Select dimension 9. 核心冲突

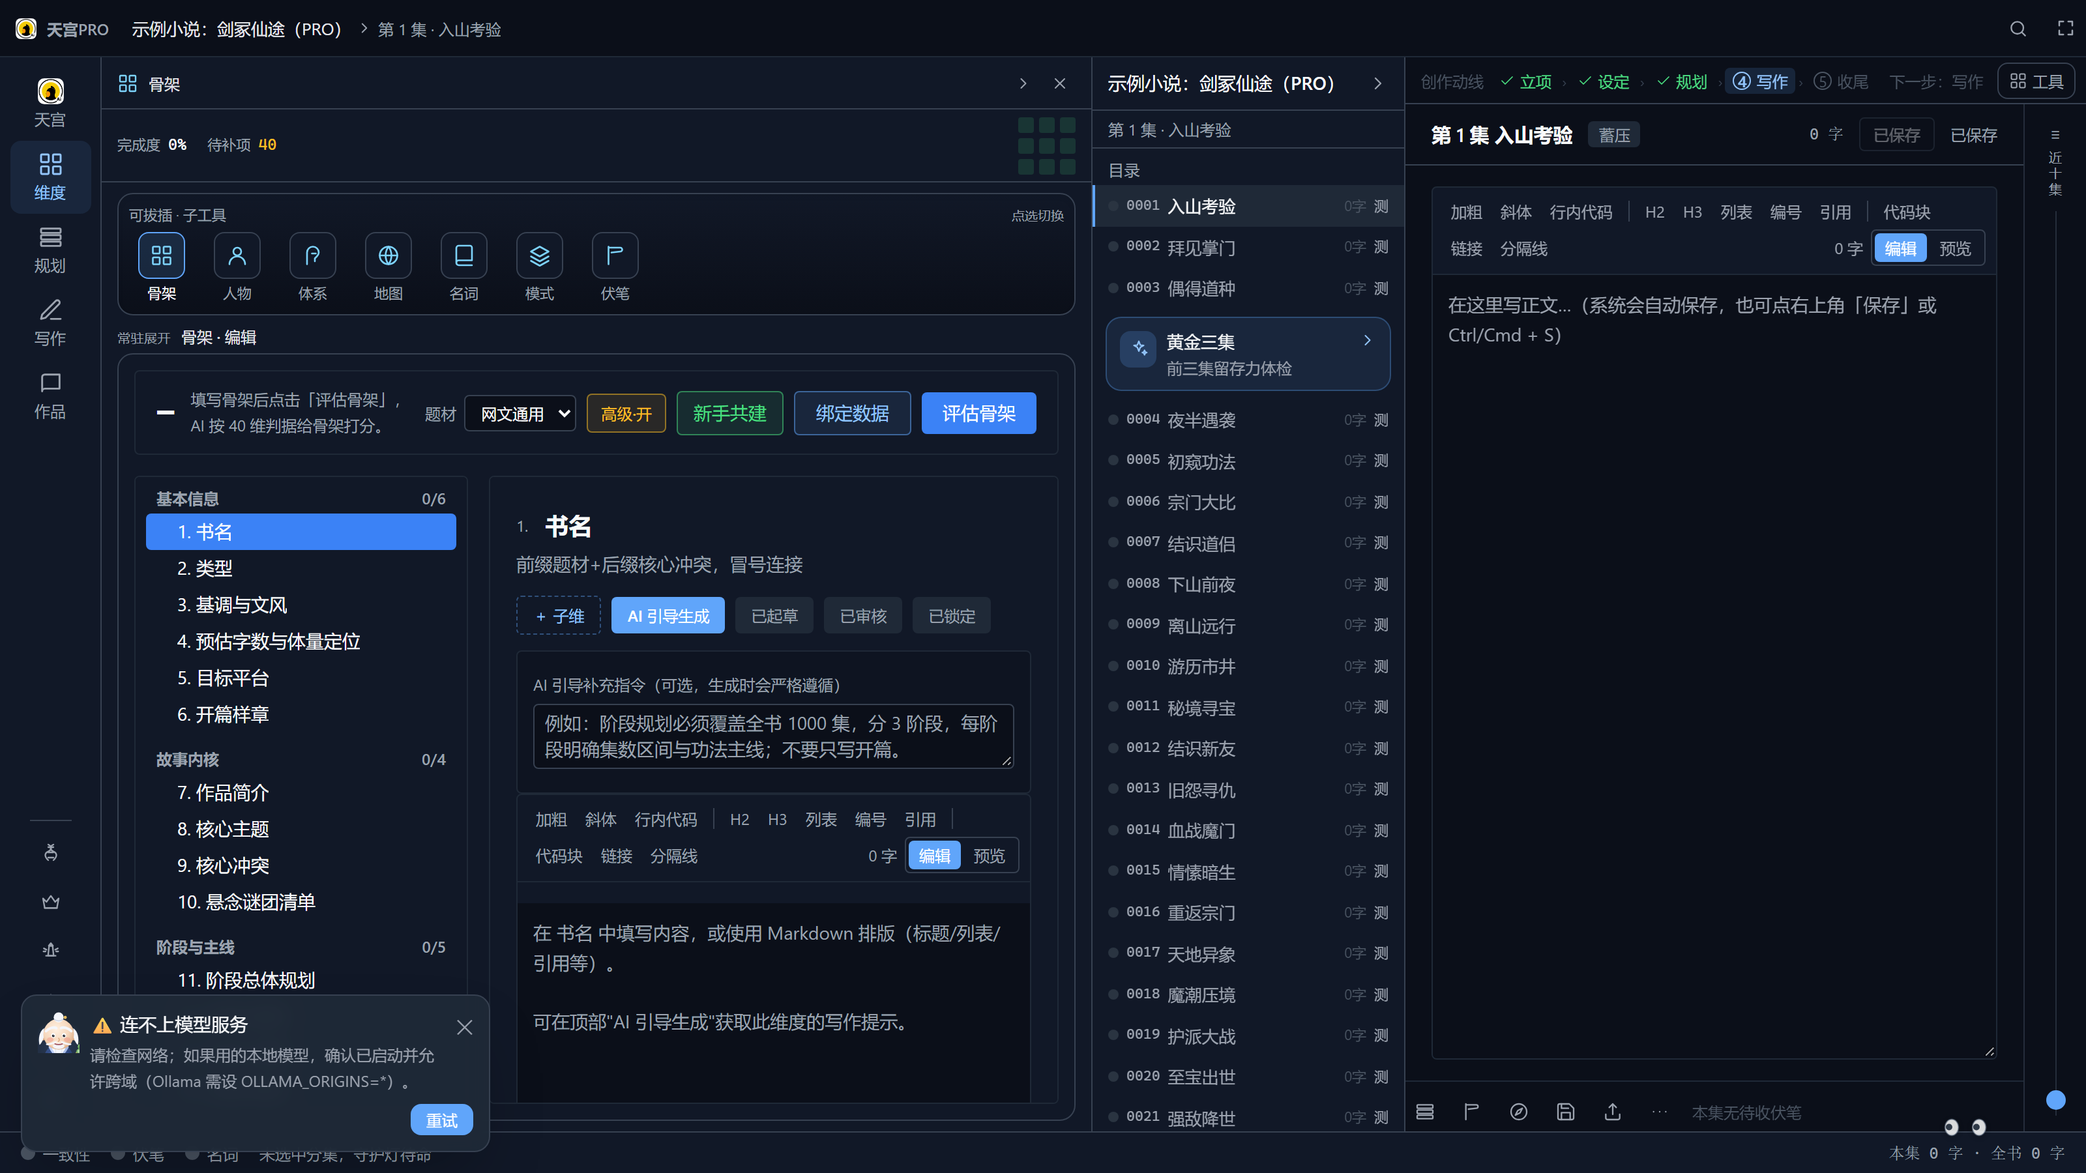(301, 865)
